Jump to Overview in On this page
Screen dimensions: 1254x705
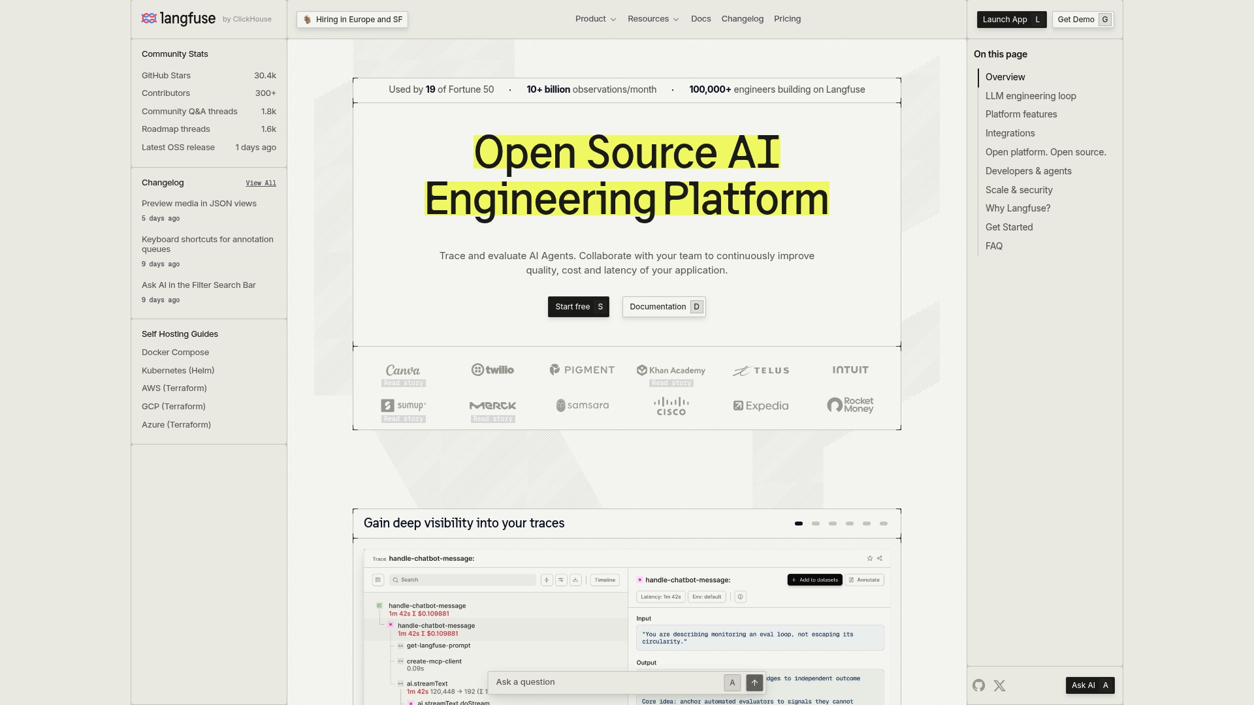1005,77
